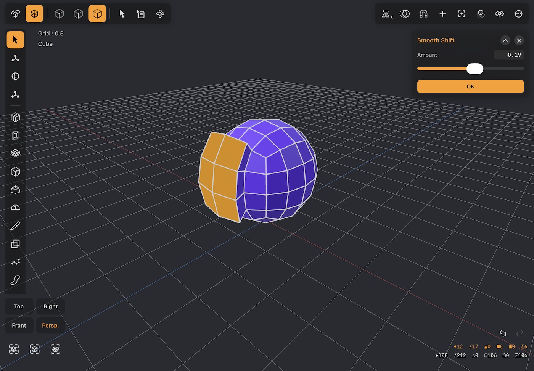The height and width of the screenshot is (371, 534).
Task: Open the three-circle materials icon
Action: (x=481, y=14)
